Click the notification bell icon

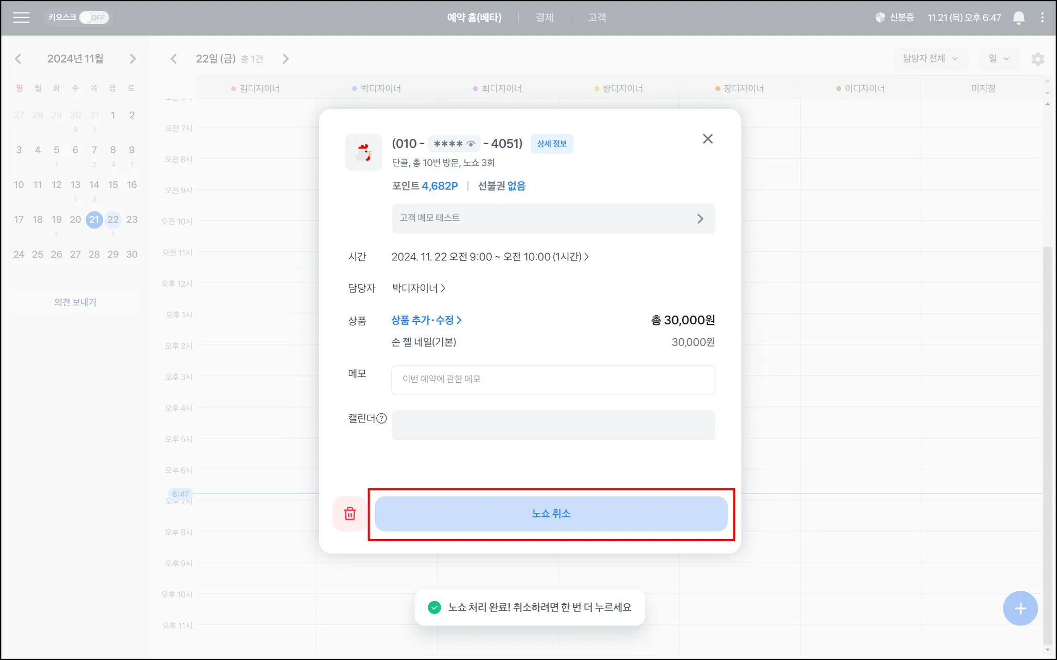coord(1018,18)
